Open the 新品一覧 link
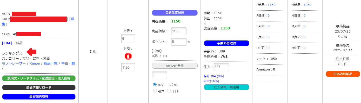The height and width of the screenshot is (103, 361). tap(50, 63)
